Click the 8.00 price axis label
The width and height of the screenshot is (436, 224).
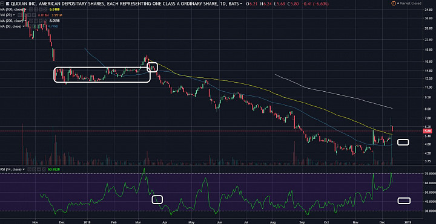coord(429,109)
